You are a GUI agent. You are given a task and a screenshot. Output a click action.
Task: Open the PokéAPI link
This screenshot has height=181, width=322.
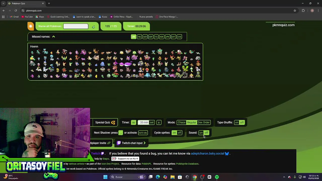pyautogui.click(x=146, y=164)
